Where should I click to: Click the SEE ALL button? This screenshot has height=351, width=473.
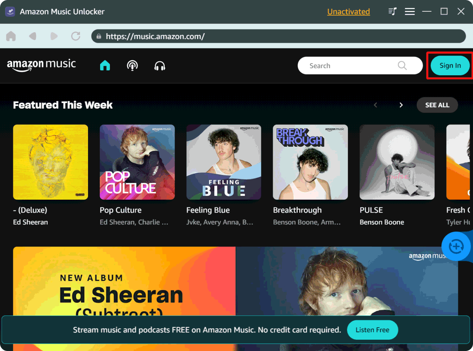(x=437, y=105)
